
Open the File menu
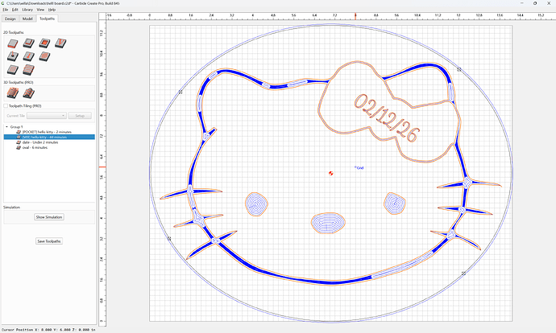[6, 10]
